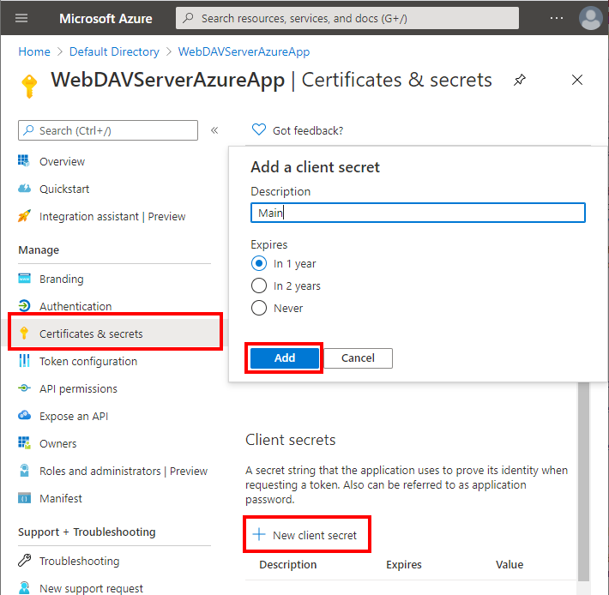The image size is (609, 595).
Task: Focus the Description input containing Main
Action: pyautogui.click(x=418, y=213)
